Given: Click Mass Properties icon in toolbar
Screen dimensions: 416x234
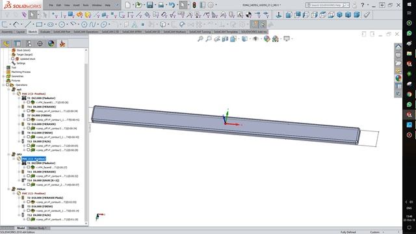Looking at the screenshot, I should coord(248,15).
